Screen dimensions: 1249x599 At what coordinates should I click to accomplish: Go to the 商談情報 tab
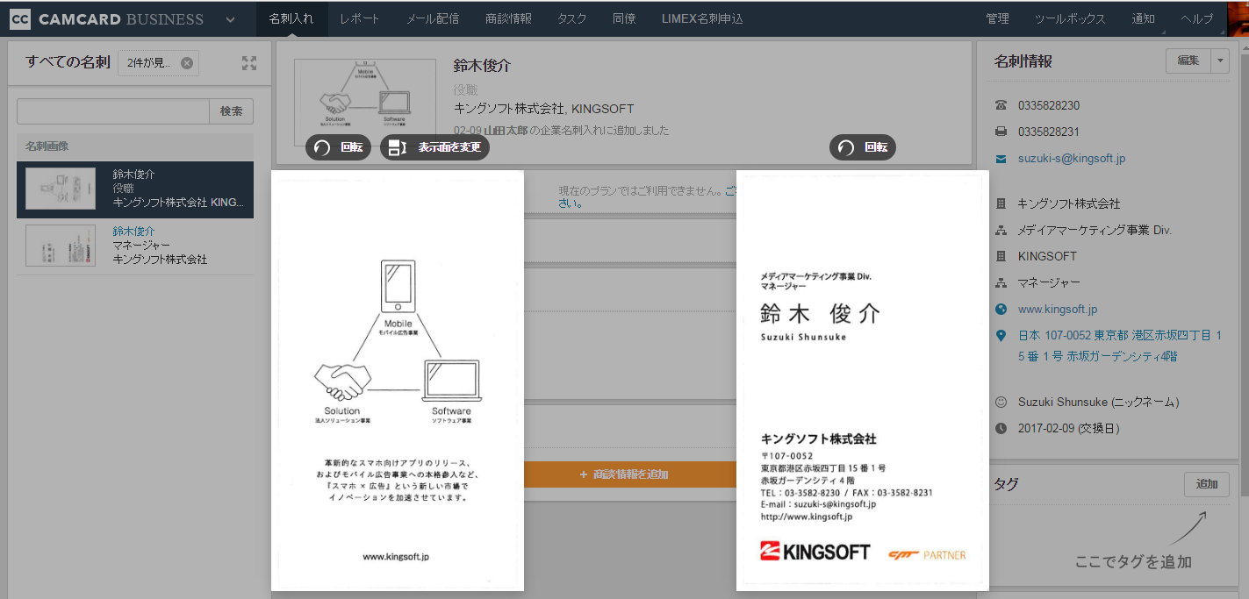click(x=508, y=18)
